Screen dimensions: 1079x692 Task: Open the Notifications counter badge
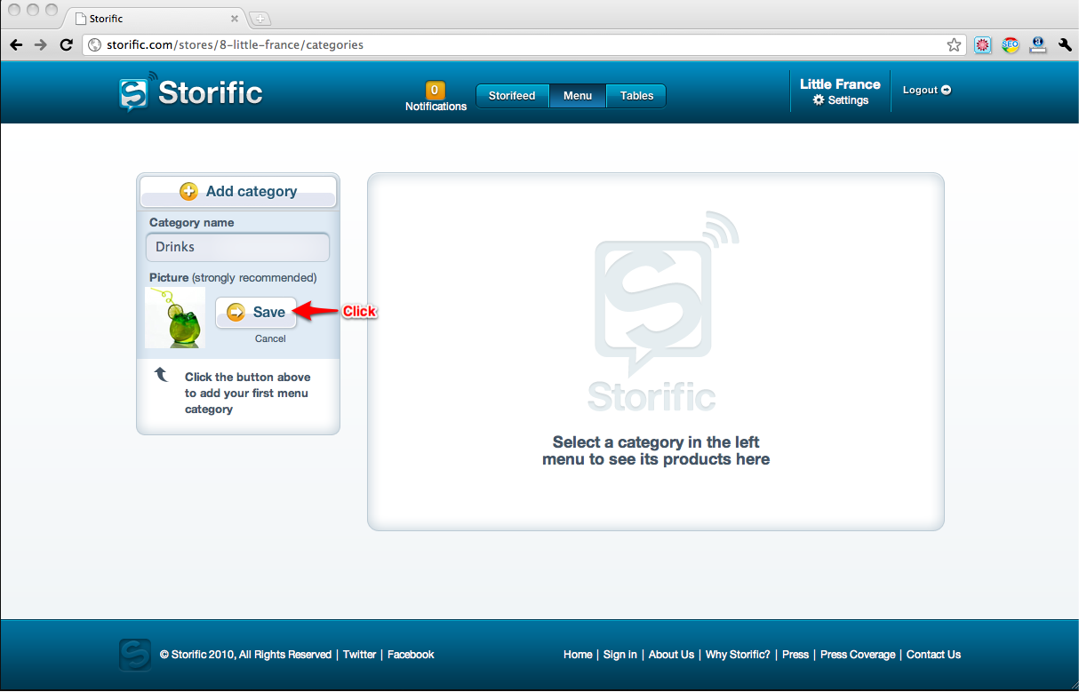tap(436, 90)
